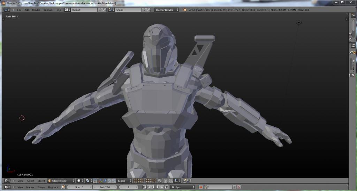Viewport: 357px width, 191px height.
Task: Open the Object menu in 3D View
Action: 41,181
